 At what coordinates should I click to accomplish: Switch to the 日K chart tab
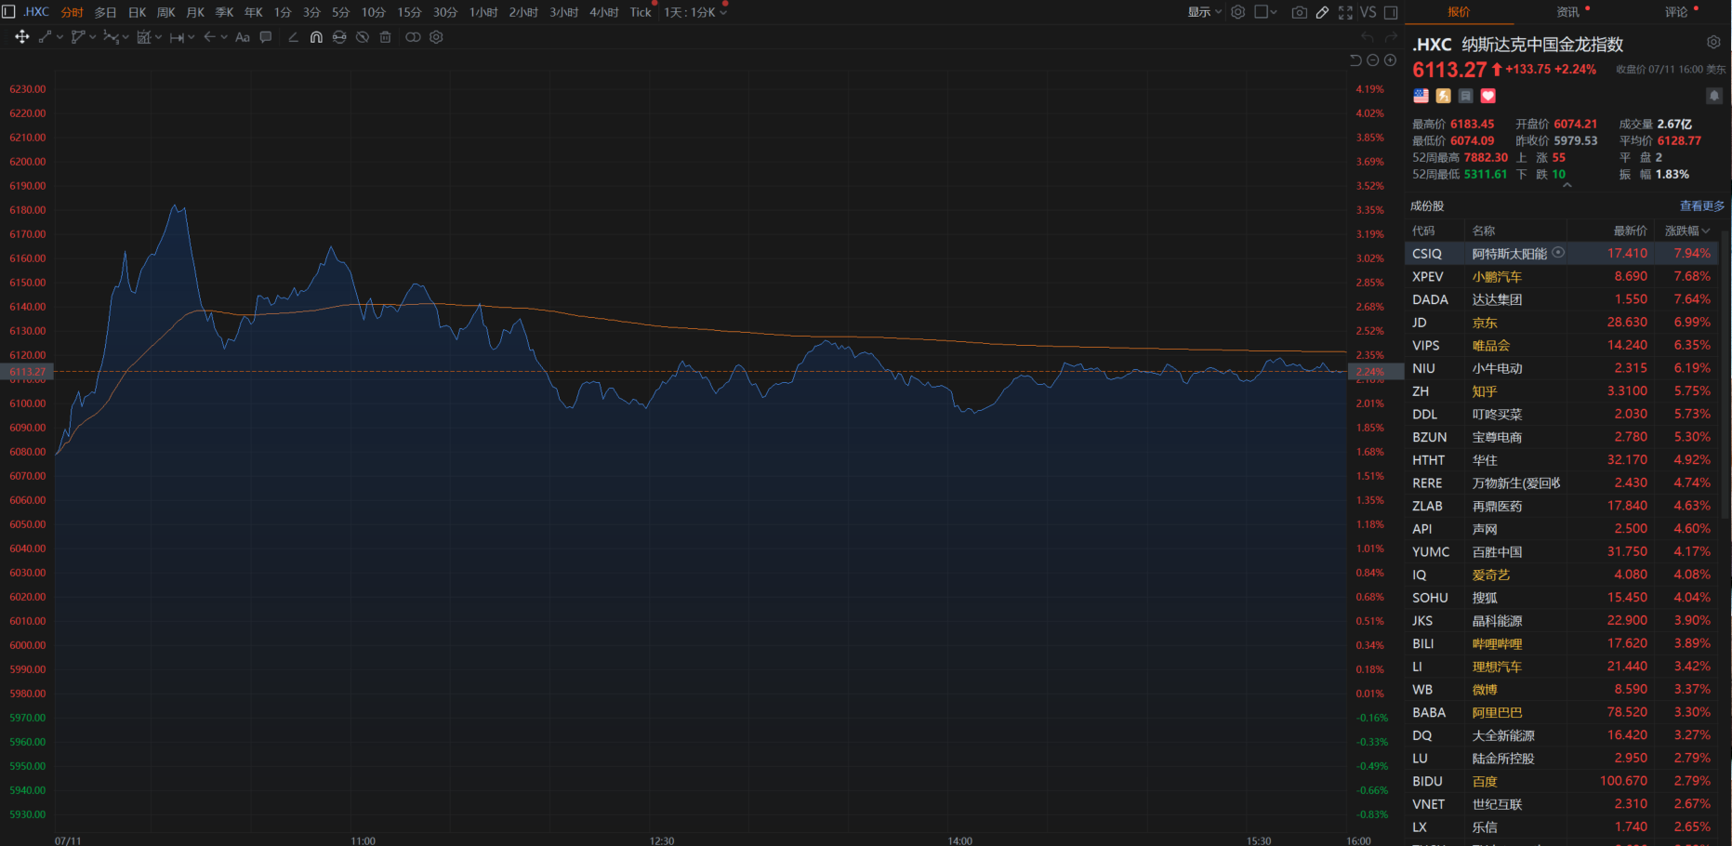point(137,12)
